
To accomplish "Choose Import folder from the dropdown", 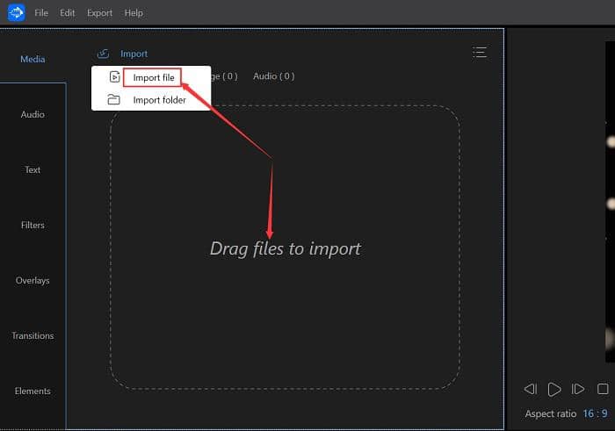I will pyautogui.click(x=159, y=100).
